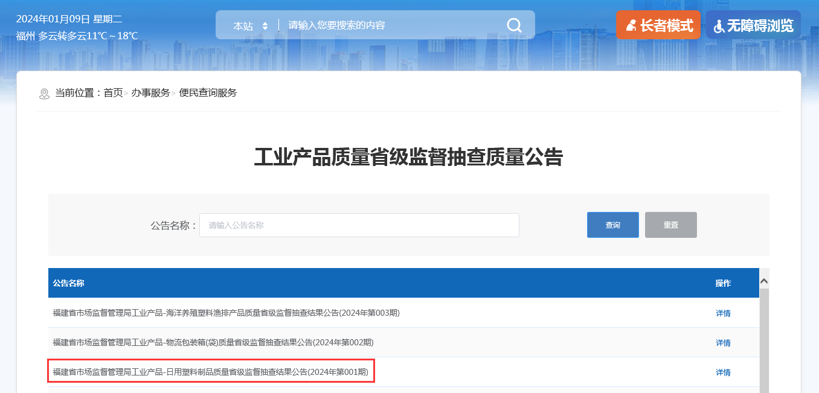
Task: Enable 长者模式 elder mode
Action: point(658,25)
